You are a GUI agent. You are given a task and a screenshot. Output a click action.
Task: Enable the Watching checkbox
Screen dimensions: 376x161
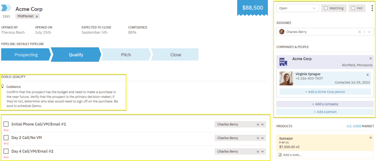point(326,8)
